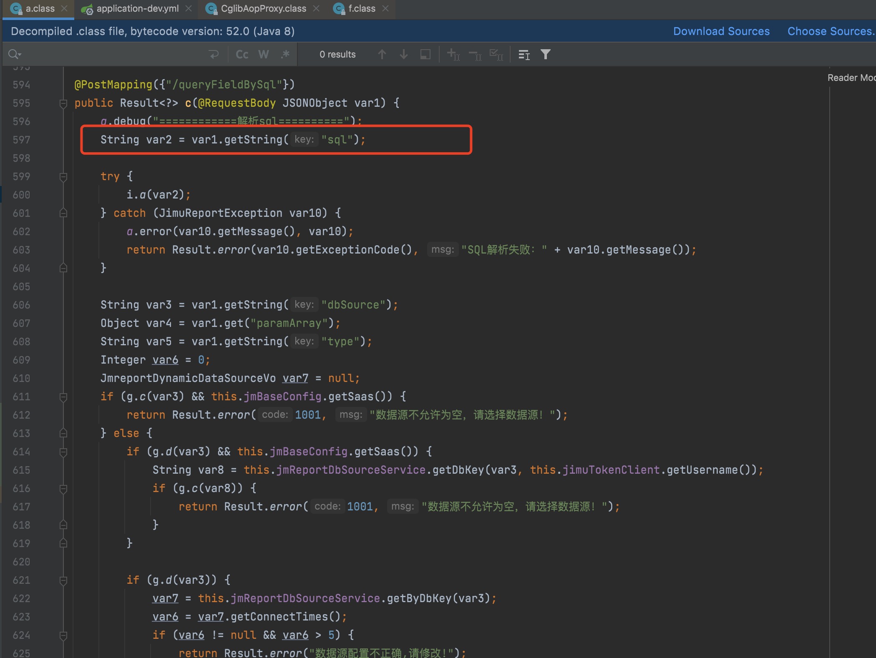Image resolution: width=876 pixels, height=658 pixels.
Task: Collapse method c at line 595 fold marker
Action: [63, 103]
